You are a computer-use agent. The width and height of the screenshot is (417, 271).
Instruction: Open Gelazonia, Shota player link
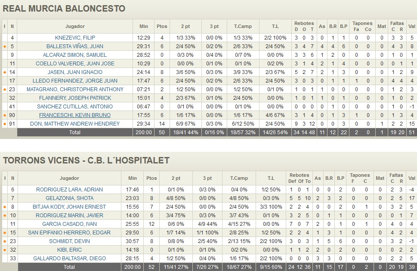coord(69,198)
